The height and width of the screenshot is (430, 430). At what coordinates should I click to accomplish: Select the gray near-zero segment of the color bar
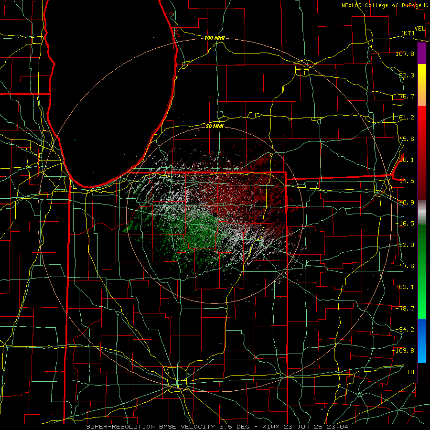coord(422,213)
